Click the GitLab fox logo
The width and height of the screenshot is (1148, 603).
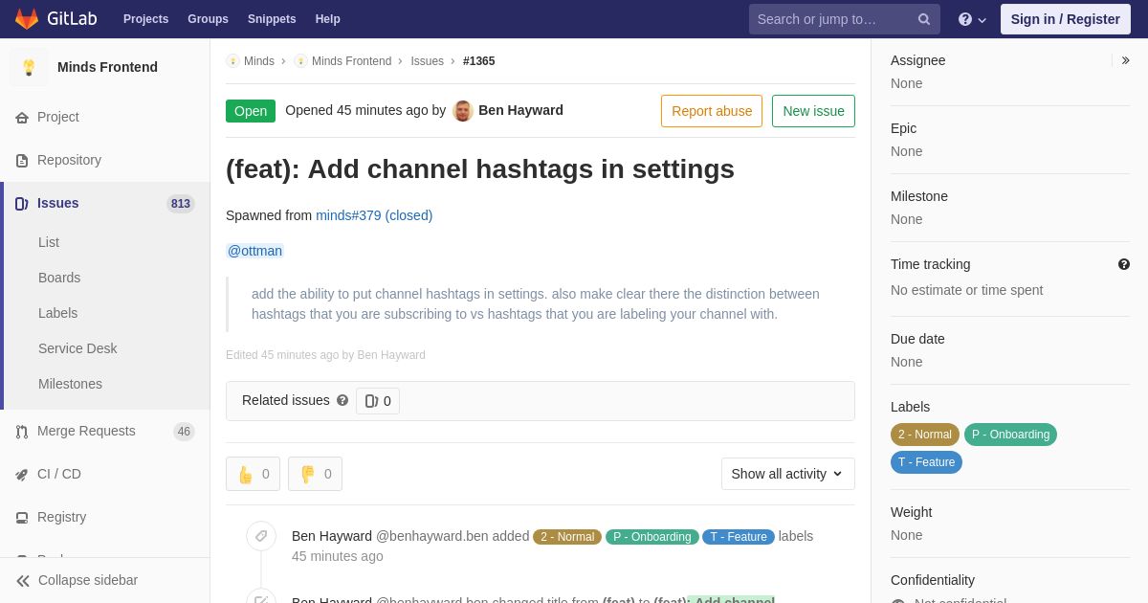[x=27, y=19]
